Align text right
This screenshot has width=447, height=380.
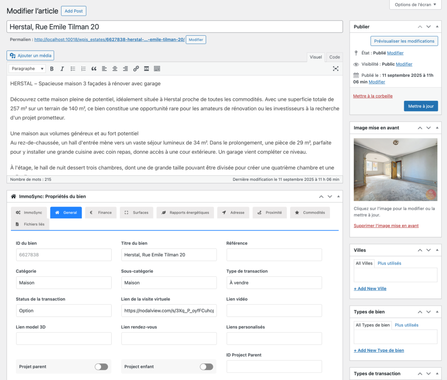tap(125, 68)
